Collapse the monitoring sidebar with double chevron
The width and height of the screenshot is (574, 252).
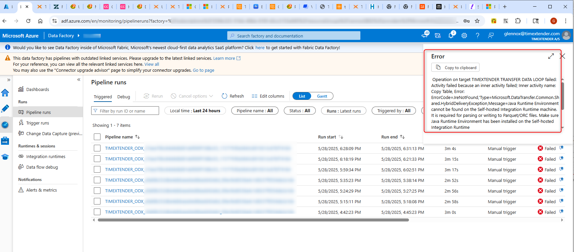click(x=79, y=79)
